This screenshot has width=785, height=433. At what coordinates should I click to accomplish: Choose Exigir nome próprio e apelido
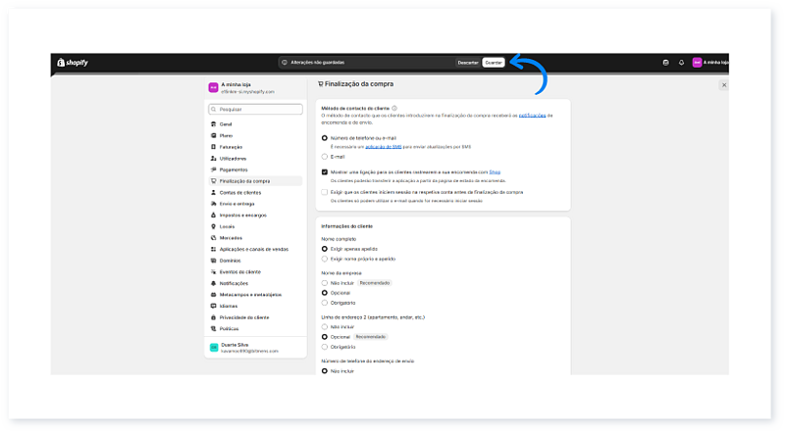[x=325, y=259]
